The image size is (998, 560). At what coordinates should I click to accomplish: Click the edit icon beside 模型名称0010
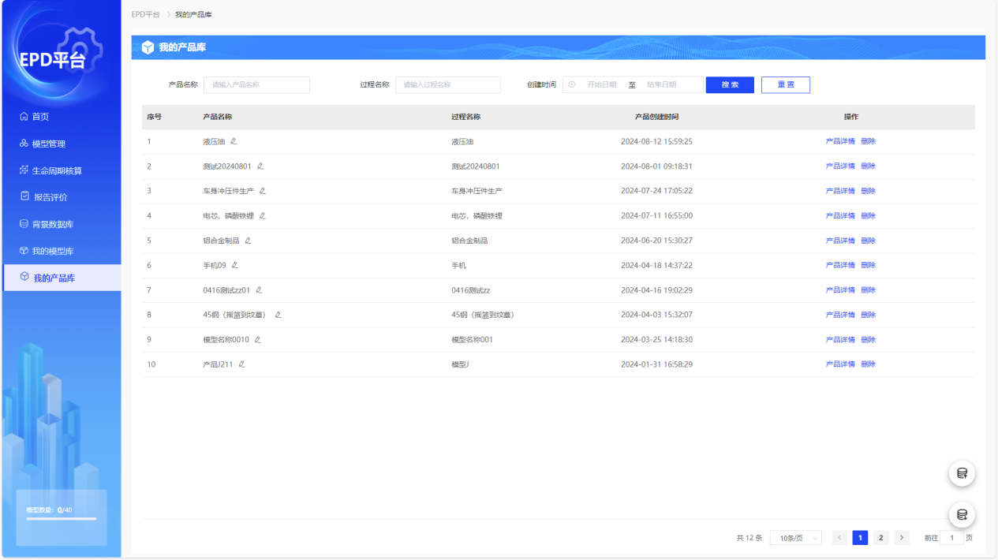coord(258,340)
